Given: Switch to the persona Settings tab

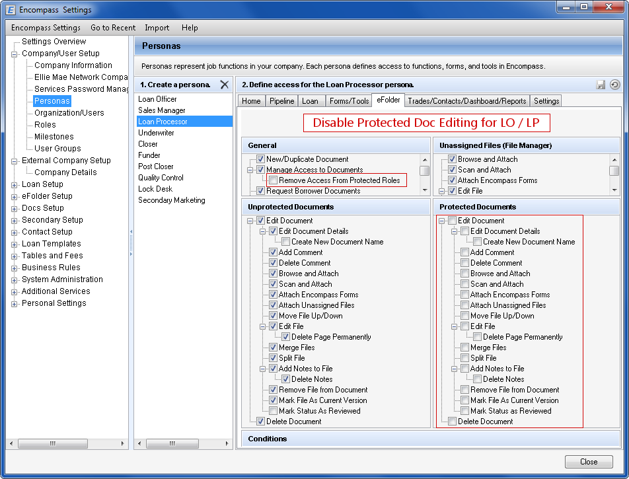Looking at the screenshot, I should coord(546,101).
